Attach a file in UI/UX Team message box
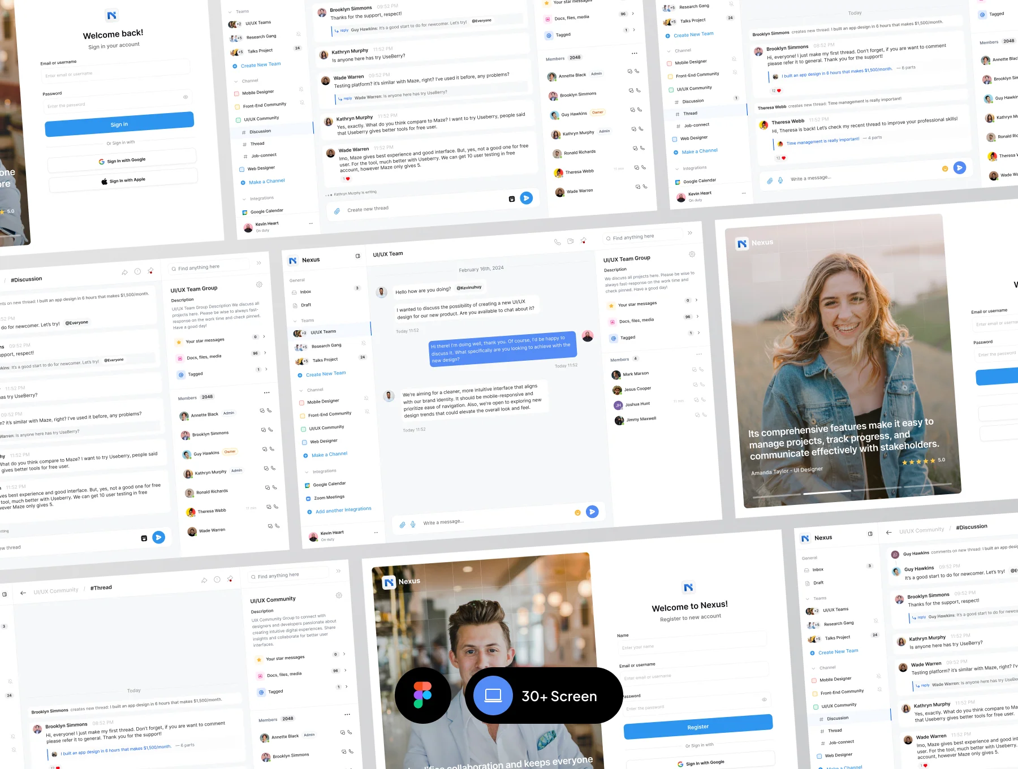 [402, 525]
